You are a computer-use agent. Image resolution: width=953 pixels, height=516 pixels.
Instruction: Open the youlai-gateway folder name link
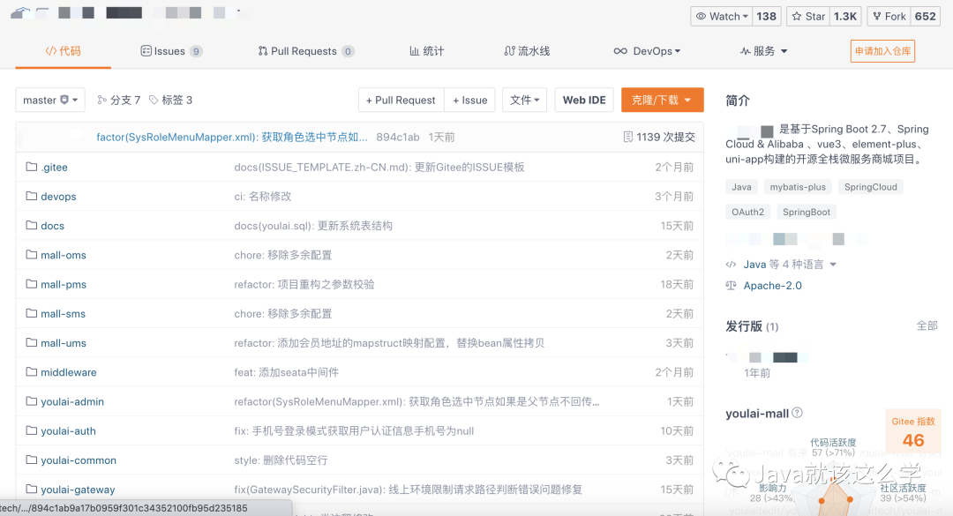pyautogui.click(x=78, y=490)
